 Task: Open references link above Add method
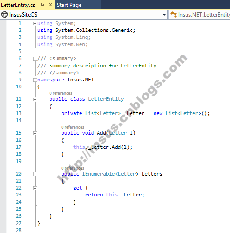pos(73,127)
